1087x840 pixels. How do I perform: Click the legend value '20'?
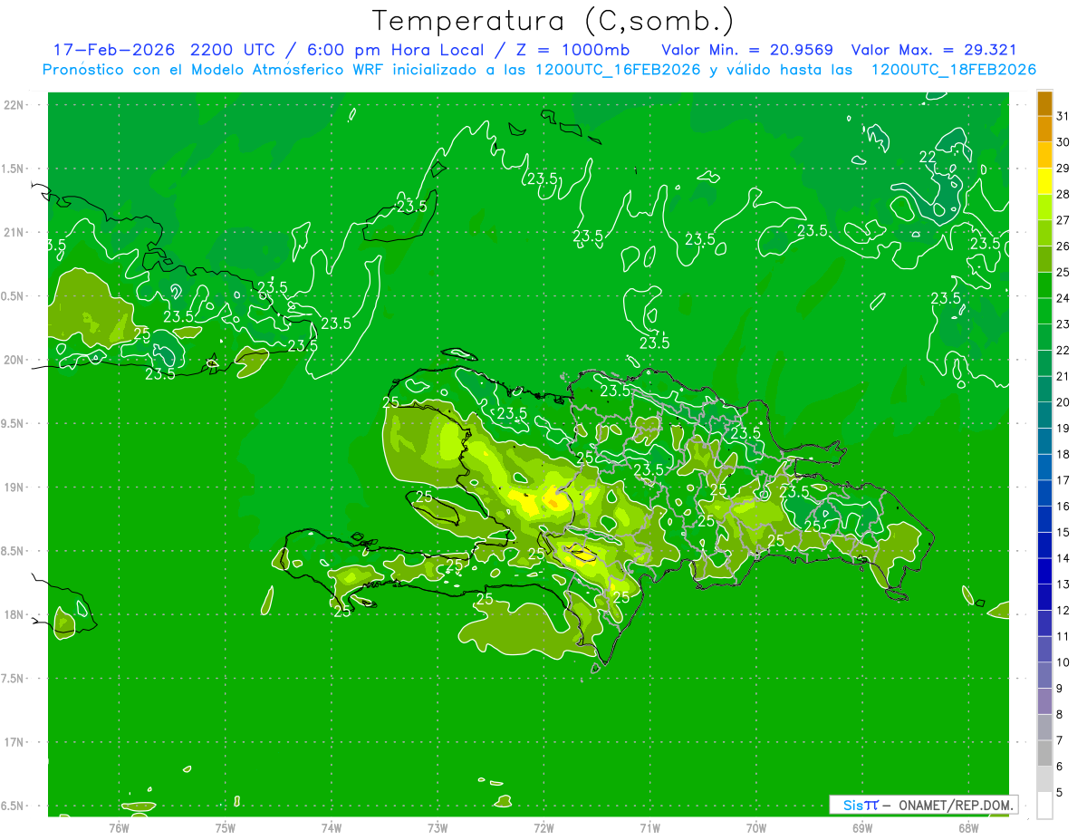pos(1063,402)
